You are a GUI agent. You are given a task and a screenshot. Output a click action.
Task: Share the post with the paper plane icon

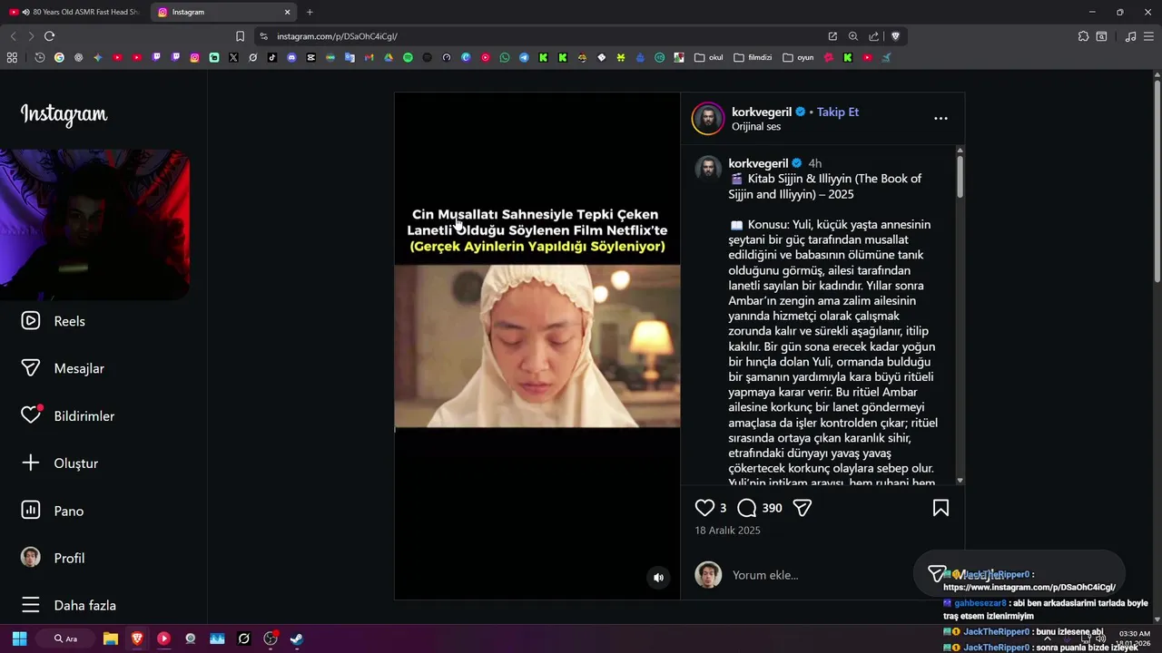tap(802, 508)
